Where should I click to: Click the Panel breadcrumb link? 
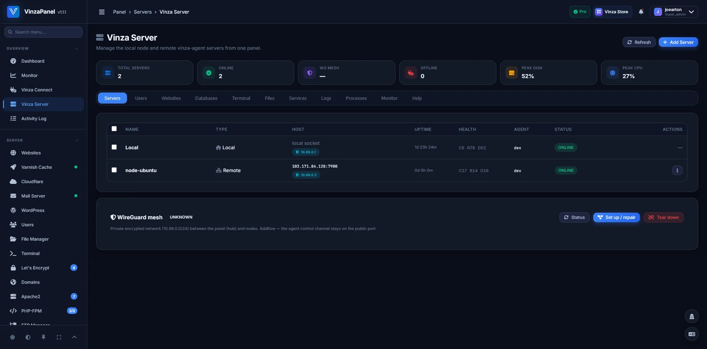pyautogui.click(x=119, y=12)
